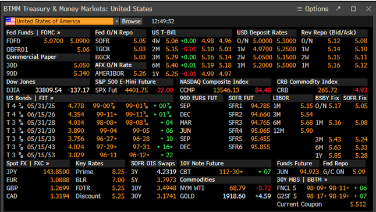Select the 3M T-Bill yield 5.29
376x212 pixels.
click(x=172, y=57)
